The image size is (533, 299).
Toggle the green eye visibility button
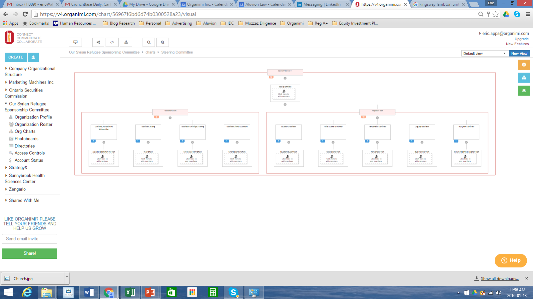[524, 90]
